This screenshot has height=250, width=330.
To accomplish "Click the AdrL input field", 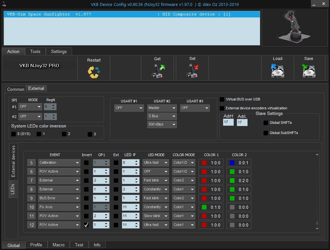I will pos(242,123).
